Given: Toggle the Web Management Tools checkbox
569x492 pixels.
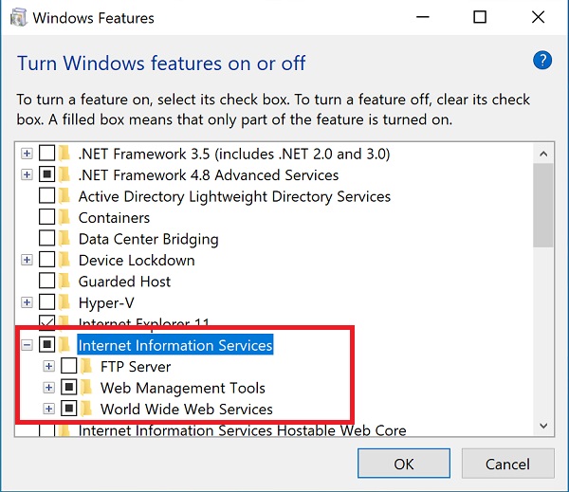Looking at the screenshot, I should (68, 388).
